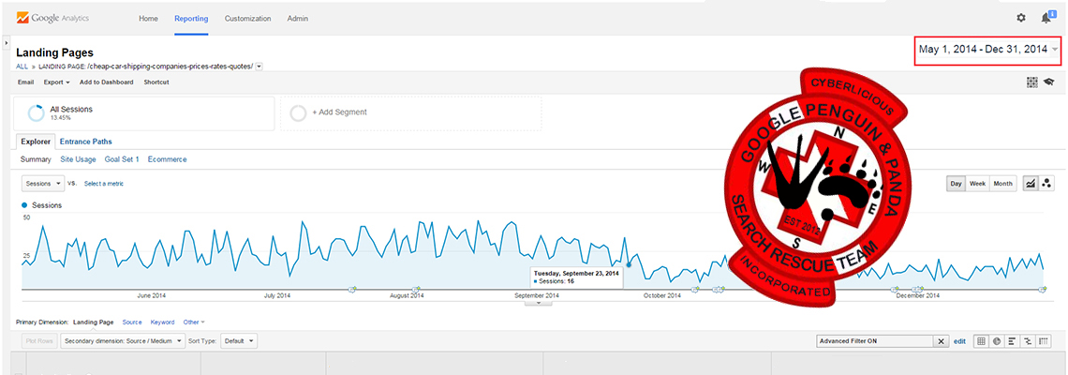Click the September 23 data point

tap(628, 264)
